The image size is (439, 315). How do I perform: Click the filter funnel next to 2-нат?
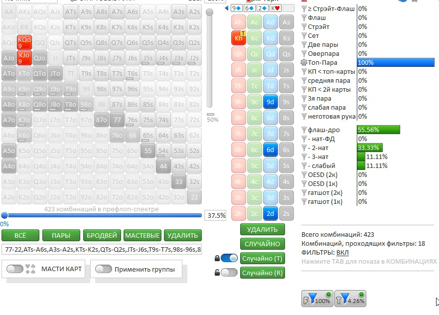pos(304,148)
